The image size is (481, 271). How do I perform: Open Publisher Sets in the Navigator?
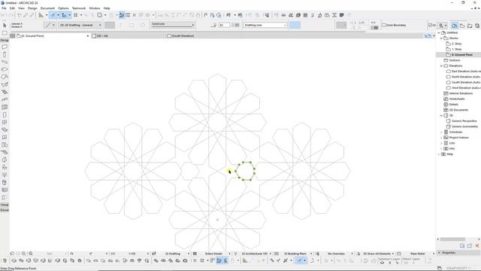click(477, 26)
